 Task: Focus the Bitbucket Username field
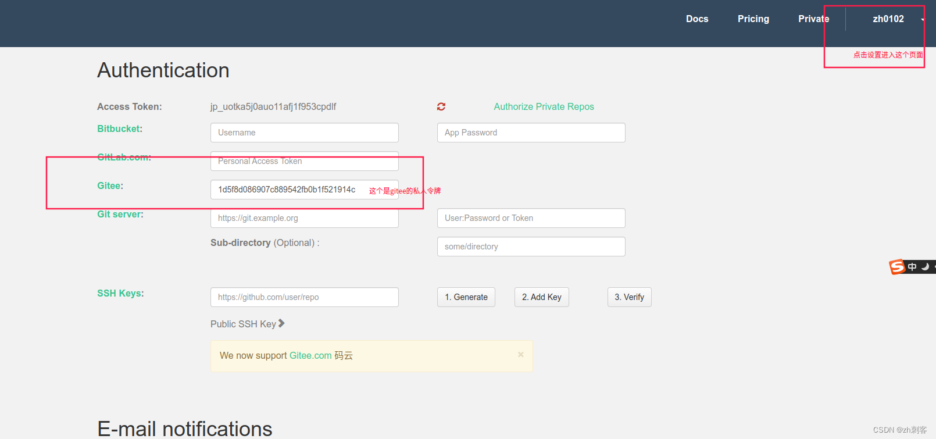click(305, 133)
